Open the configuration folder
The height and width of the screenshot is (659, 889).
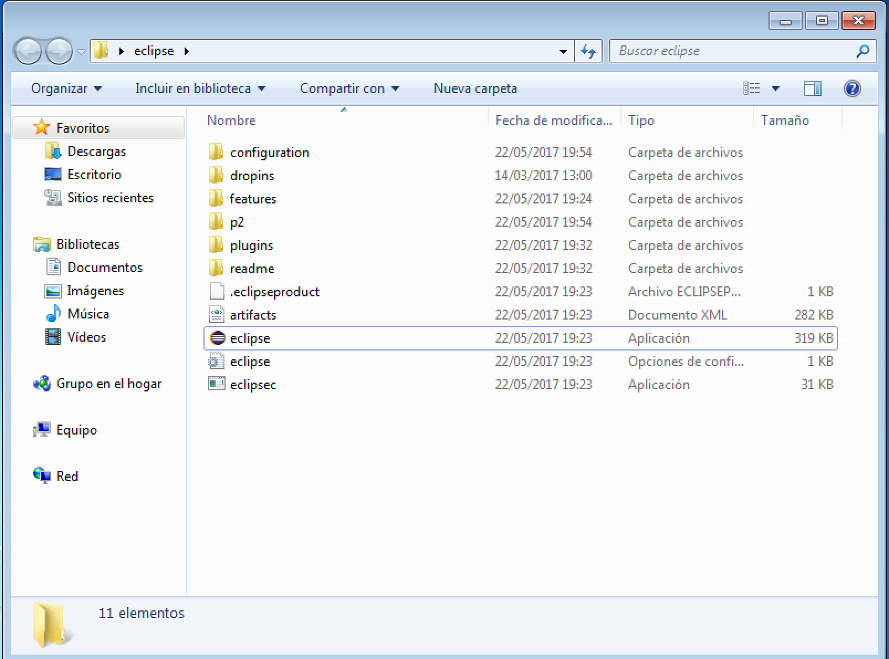click(x=269, y=152)
